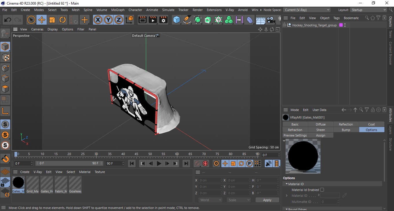The height and width of the screenshot is (211, 394).
Task: Expand the Round Edges section
Action: [x=287, y=209]
